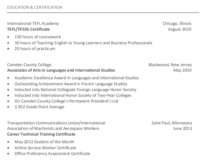Click the TEFL/TESOL Certificate bold title

pyautogui.click(x=29, y=29)
